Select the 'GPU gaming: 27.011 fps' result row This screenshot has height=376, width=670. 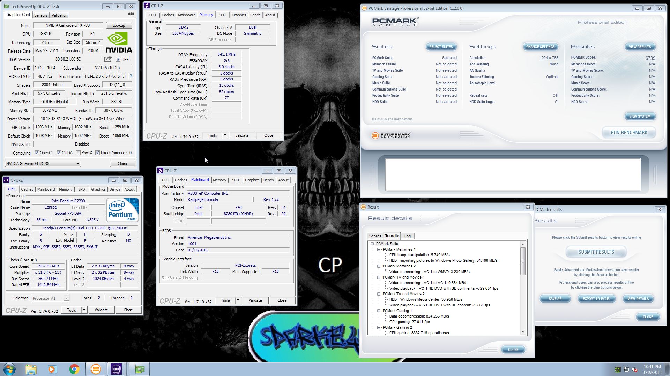(x=409, y=322)
